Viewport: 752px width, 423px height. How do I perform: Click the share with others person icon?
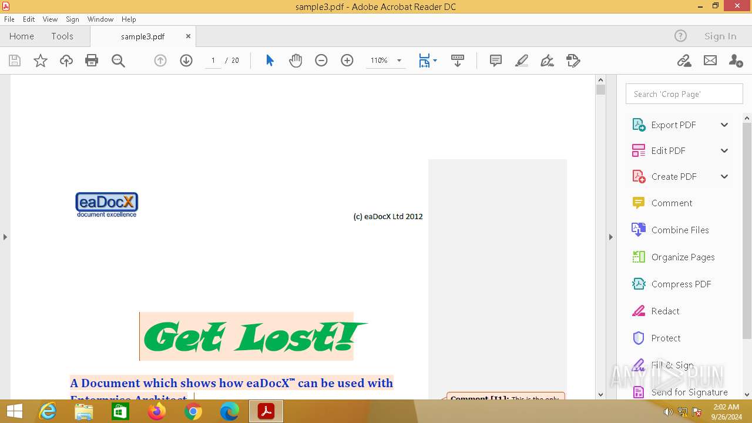pyautogui.click(x=736, y=61)
